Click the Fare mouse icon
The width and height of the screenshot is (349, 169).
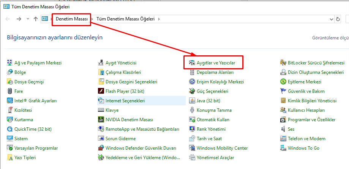tap(10, 91)
